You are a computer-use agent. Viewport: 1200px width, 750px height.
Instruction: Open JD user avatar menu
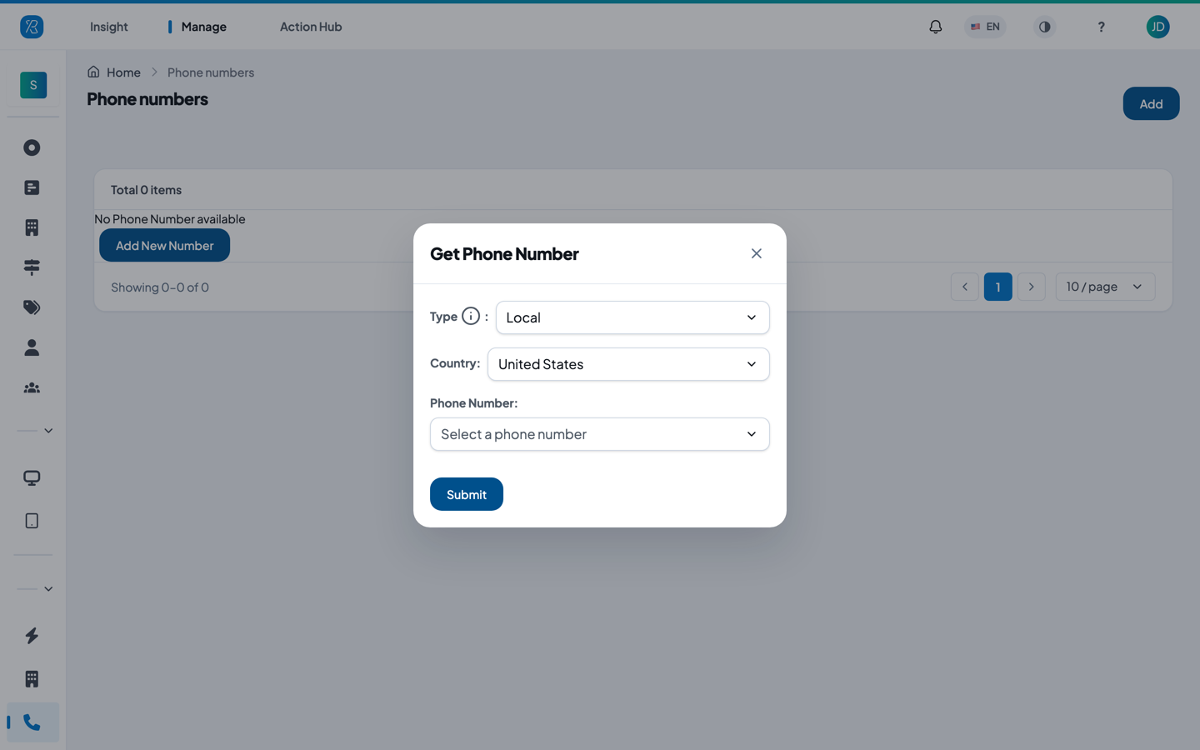pos(1157,27)
